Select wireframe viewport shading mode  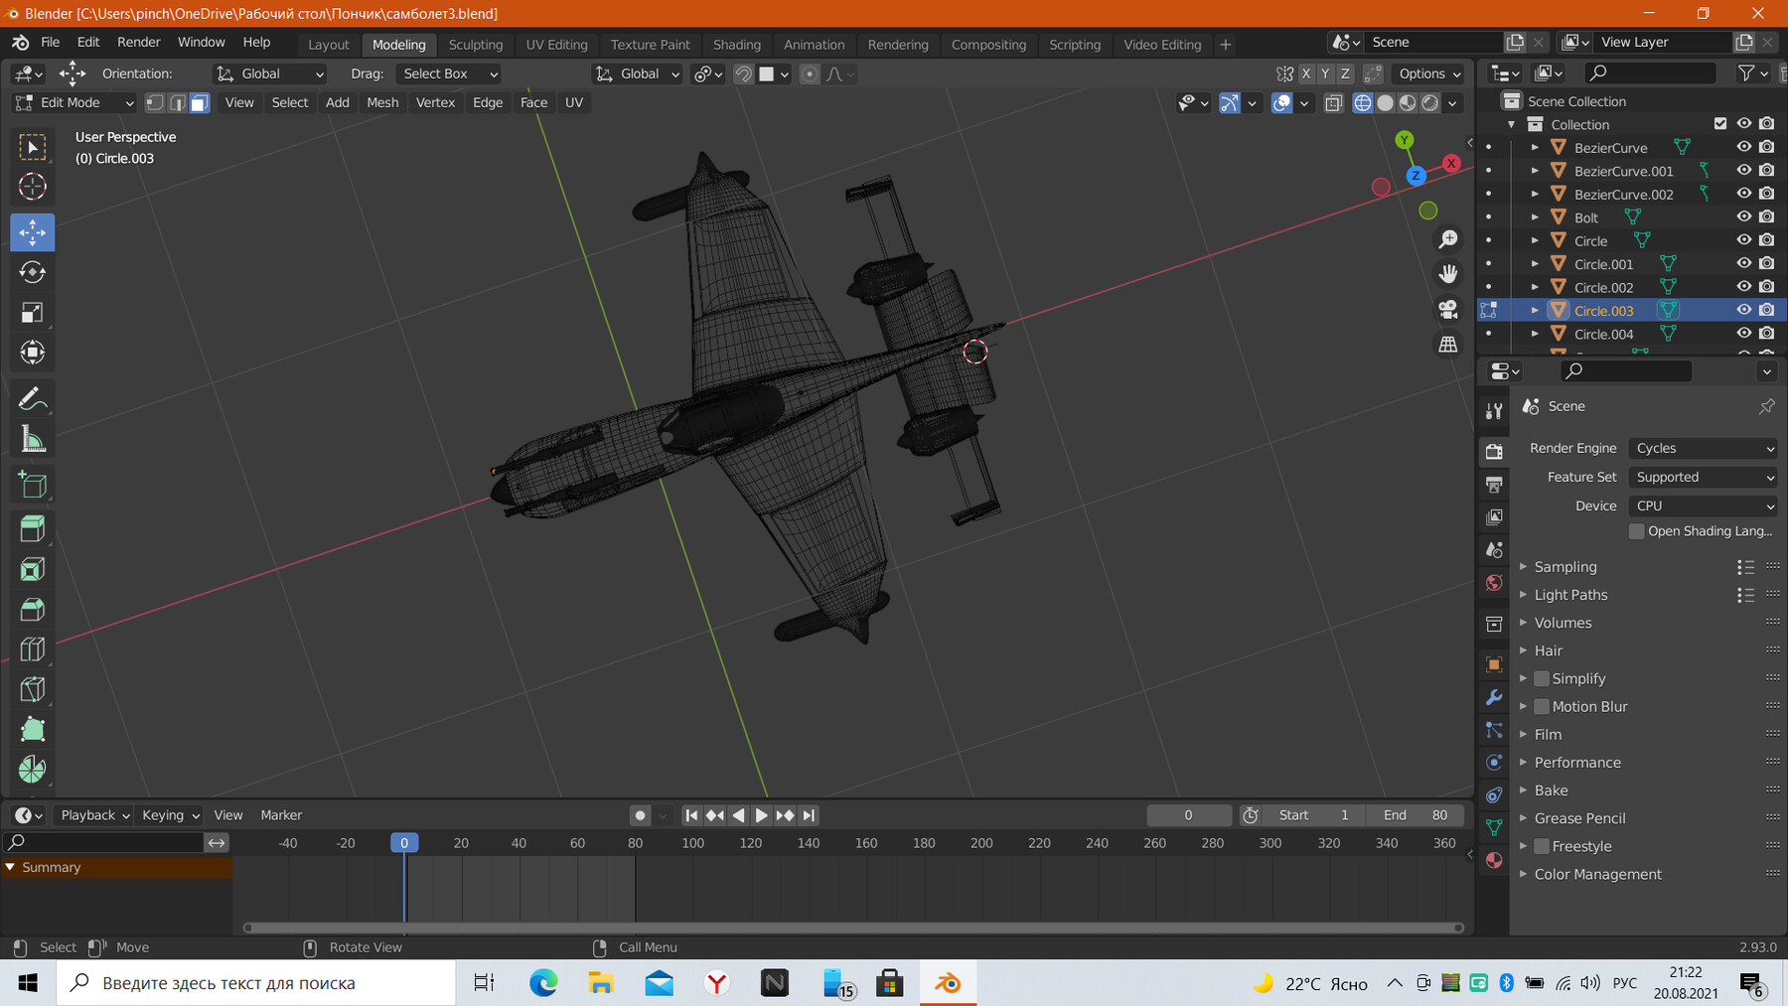(1363, 102)
